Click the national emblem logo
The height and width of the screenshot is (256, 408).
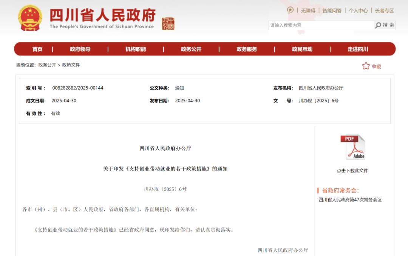31,18
